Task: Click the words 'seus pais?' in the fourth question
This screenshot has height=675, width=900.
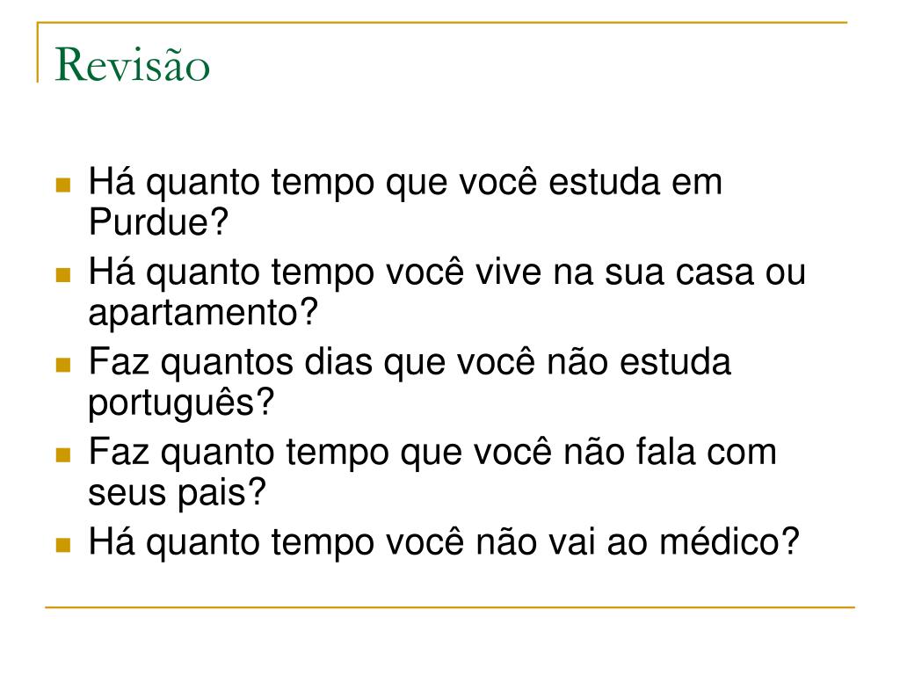Action: point(178,492)
